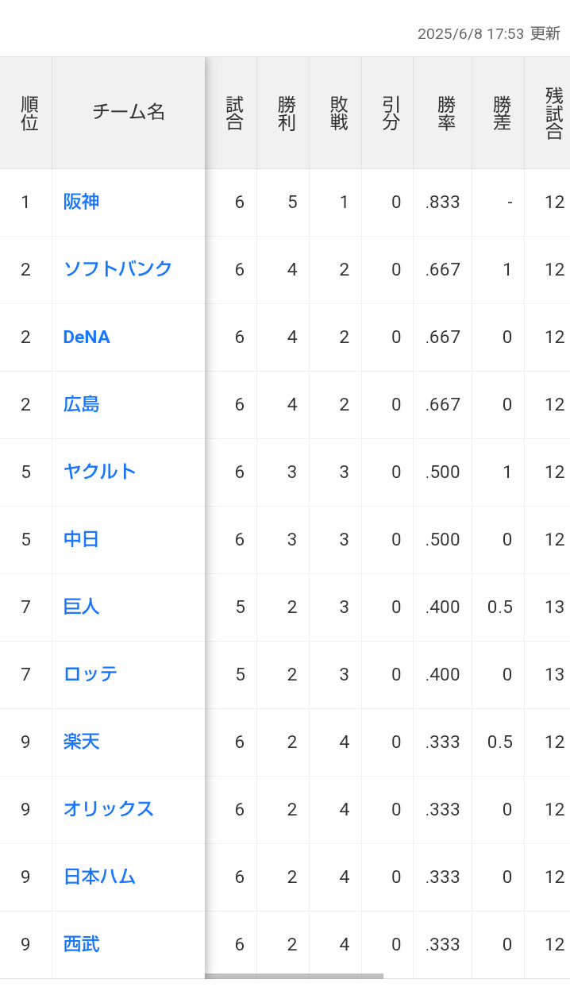Image resolution: width=570 pixels, height=987 pixels.
Task: Click the 試合 column header
Action: pos(234,113)
